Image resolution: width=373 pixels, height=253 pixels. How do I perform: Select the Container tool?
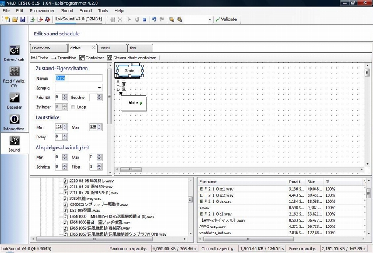tap(92, 58)
